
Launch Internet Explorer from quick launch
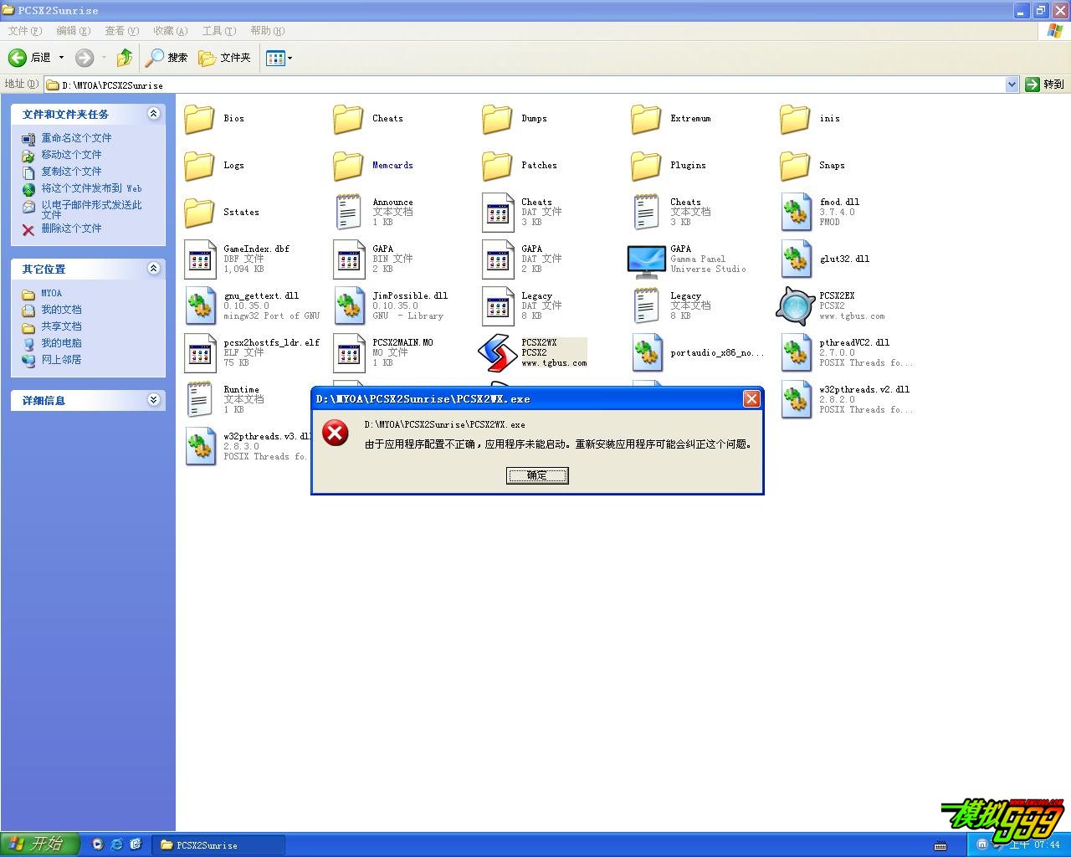coord(116,844)
